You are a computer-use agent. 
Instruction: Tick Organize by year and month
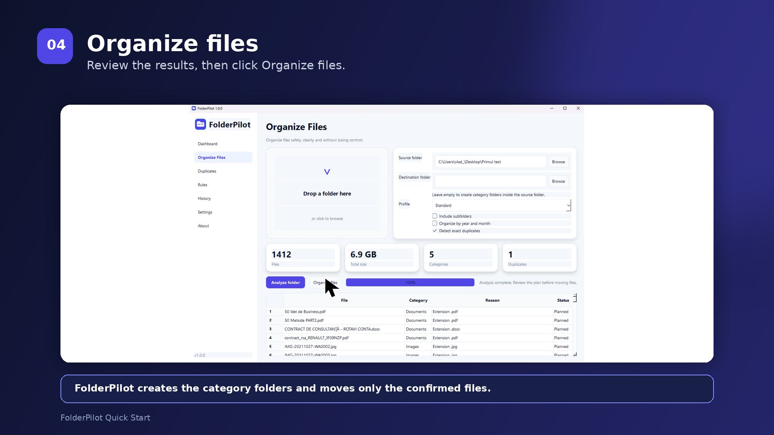(x=435, y=224)
